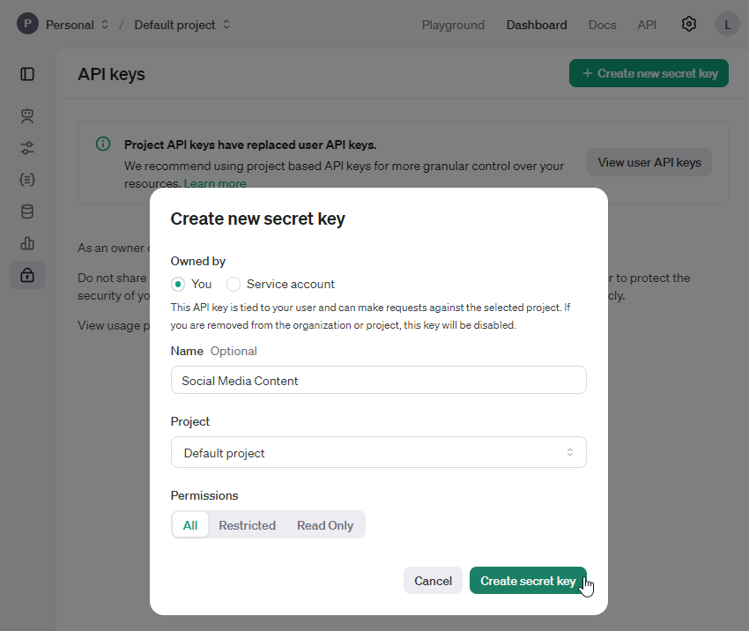Open the Assistants robot icon in sidebar
The width and height of the screenshot is (749, 631).
(x=27, y=115)
